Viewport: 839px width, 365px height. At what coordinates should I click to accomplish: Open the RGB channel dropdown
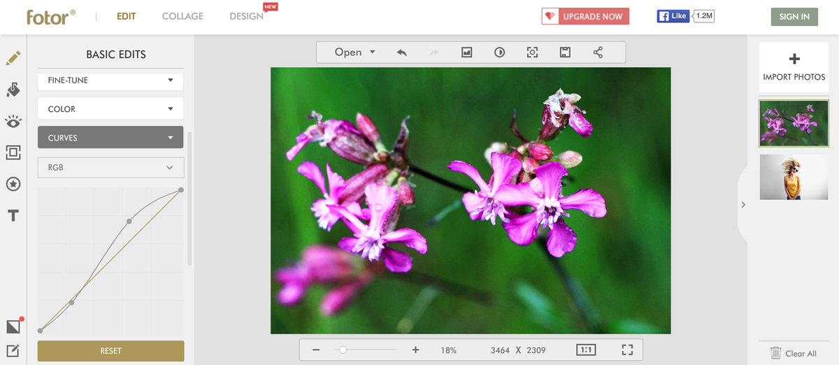point(110,168)
